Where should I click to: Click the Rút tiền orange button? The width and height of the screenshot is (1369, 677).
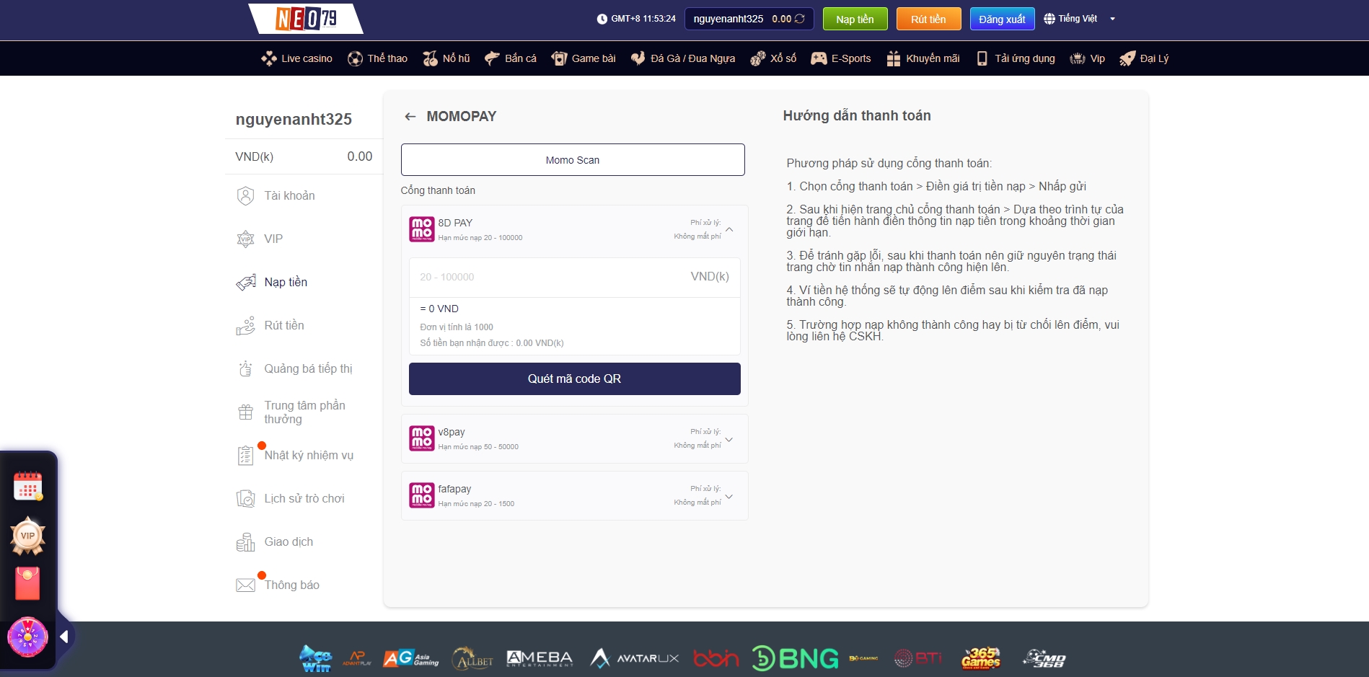[x=928, y=19]
